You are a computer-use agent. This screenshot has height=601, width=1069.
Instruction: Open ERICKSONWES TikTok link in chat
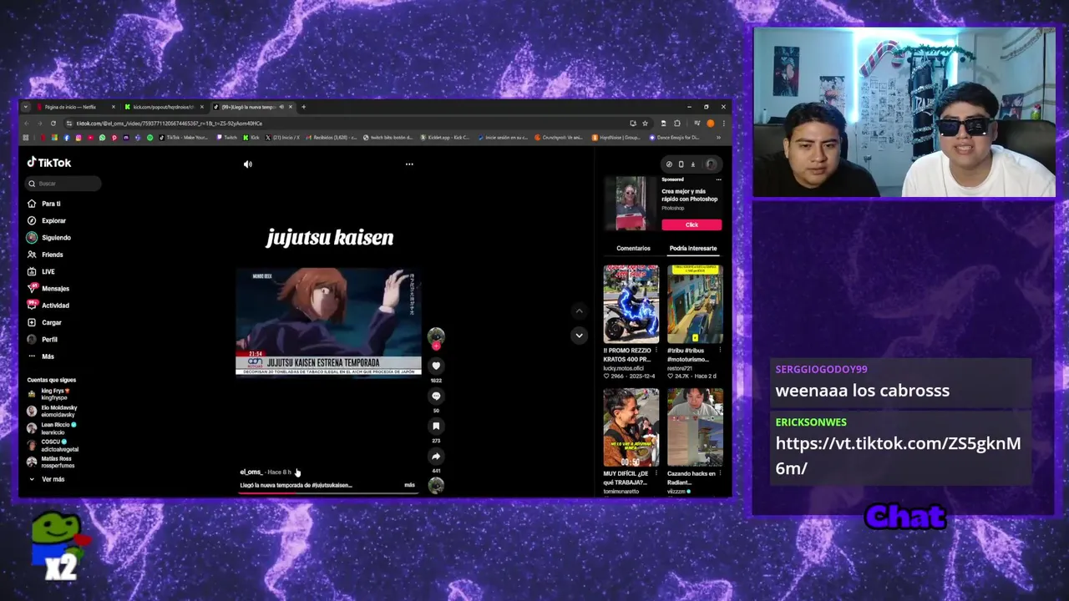point(898,456)
